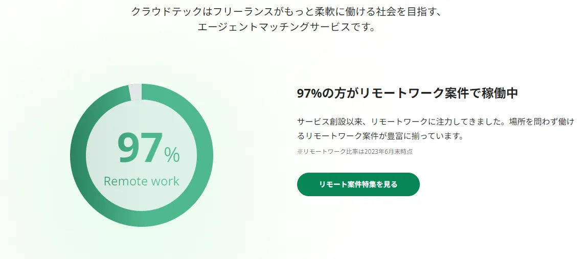Click the paragraph line starting サービス創設以来

[x=436, y=122]
